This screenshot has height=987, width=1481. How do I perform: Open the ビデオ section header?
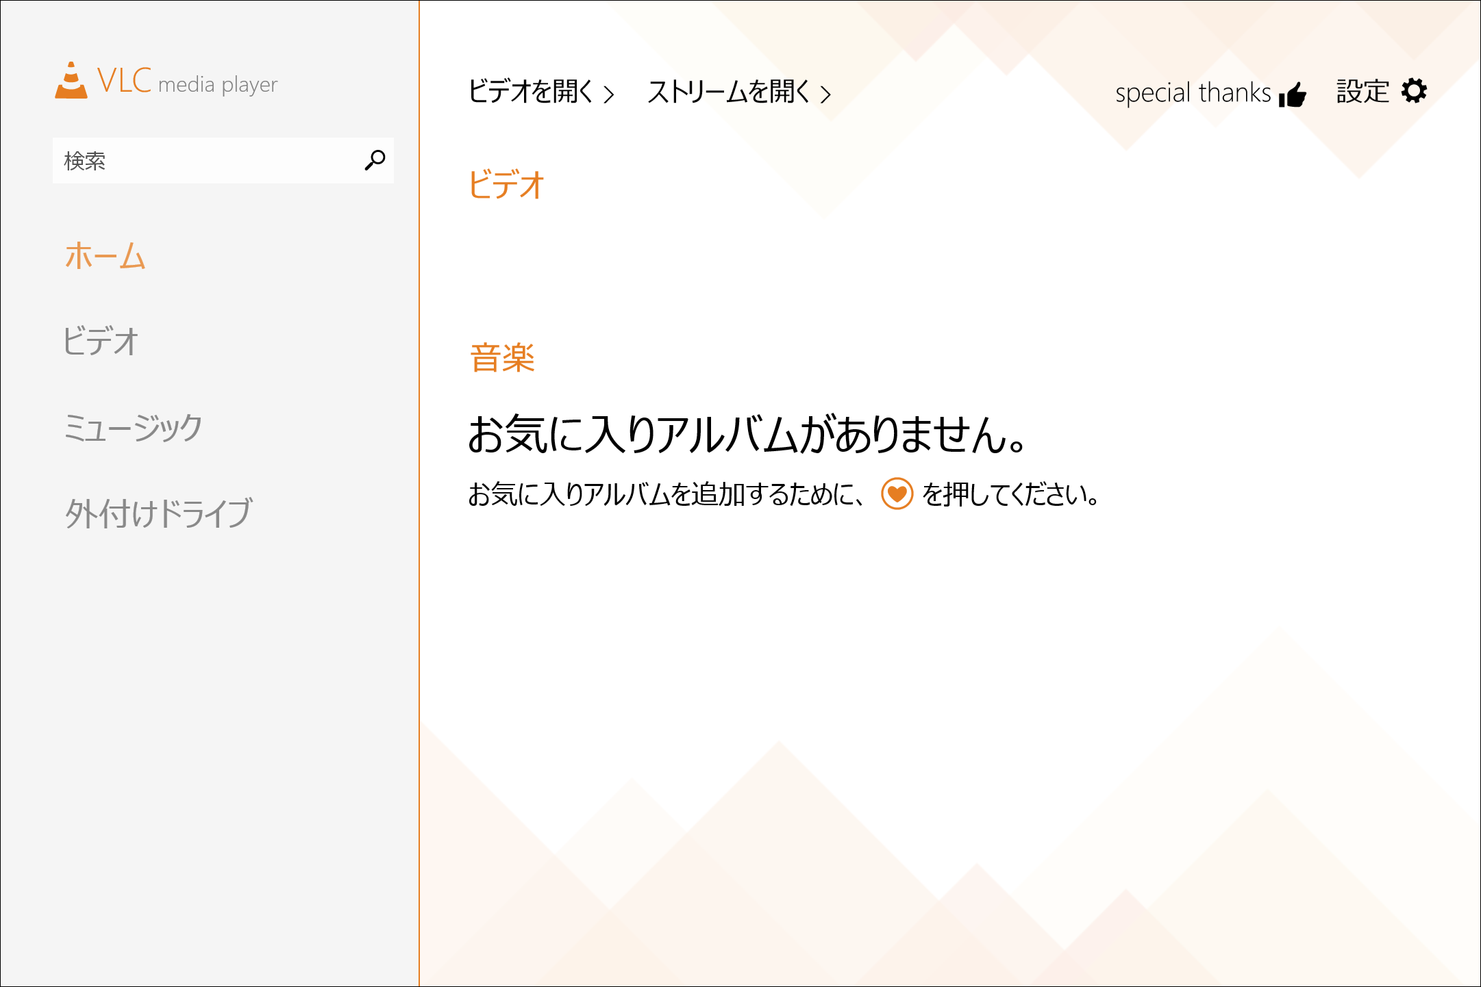click(x=505, y=183)
